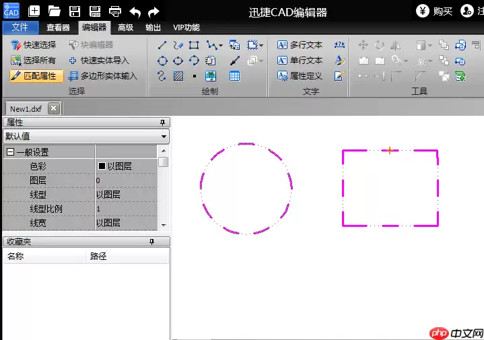Click the 多行文本 multiline text button
484x340 pixels.
(300, 45)
